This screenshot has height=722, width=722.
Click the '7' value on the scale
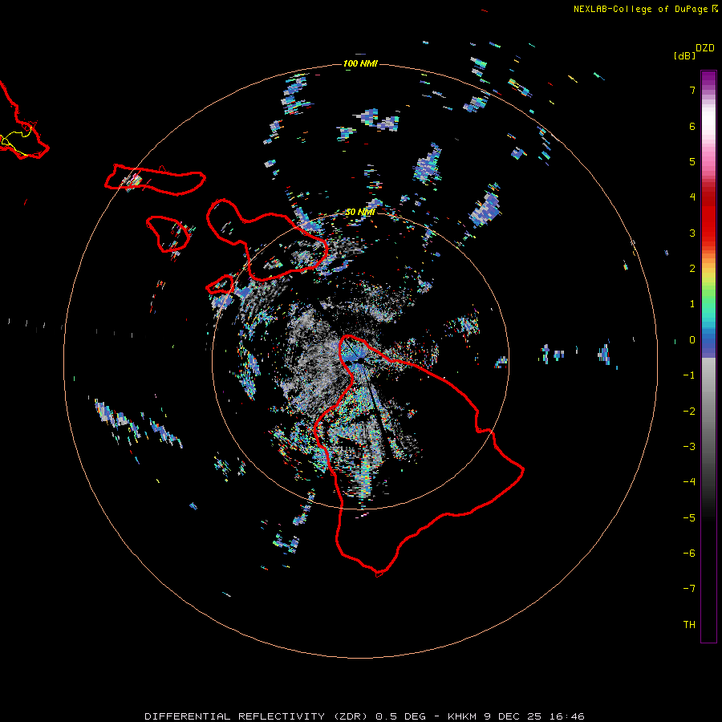[x=692, y=90]
